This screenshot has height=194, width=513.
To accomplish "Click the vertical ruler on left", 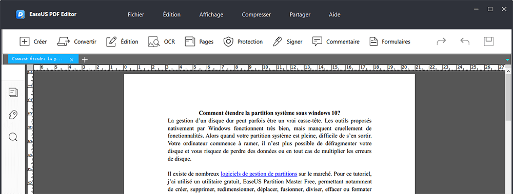I will (x=30, y=132).
